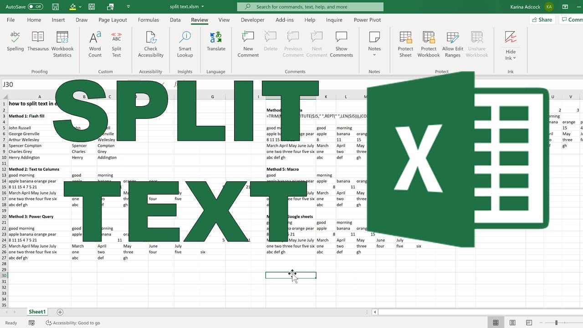This screenshot has height=328, width=583.
Task: Open Ribbon Display Options icon
Action: pos(565,7)
